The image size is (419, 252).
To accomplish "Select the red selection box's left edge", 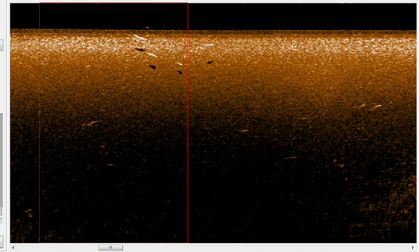I will click(40, 157).
